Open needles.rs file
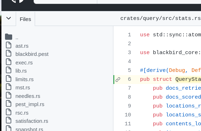The width and height of the screenshot is (201, 131). coord(28,96)
